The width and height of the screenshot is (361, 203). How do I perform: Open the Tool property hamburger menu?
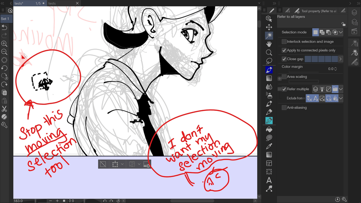(279, 10)
